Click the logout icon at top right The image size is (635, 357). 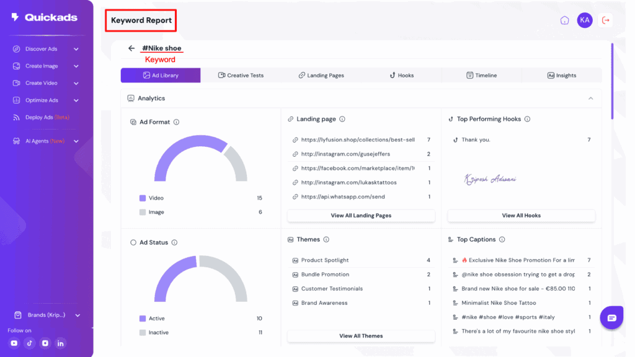pyautogui.click(x=606, y=20)
